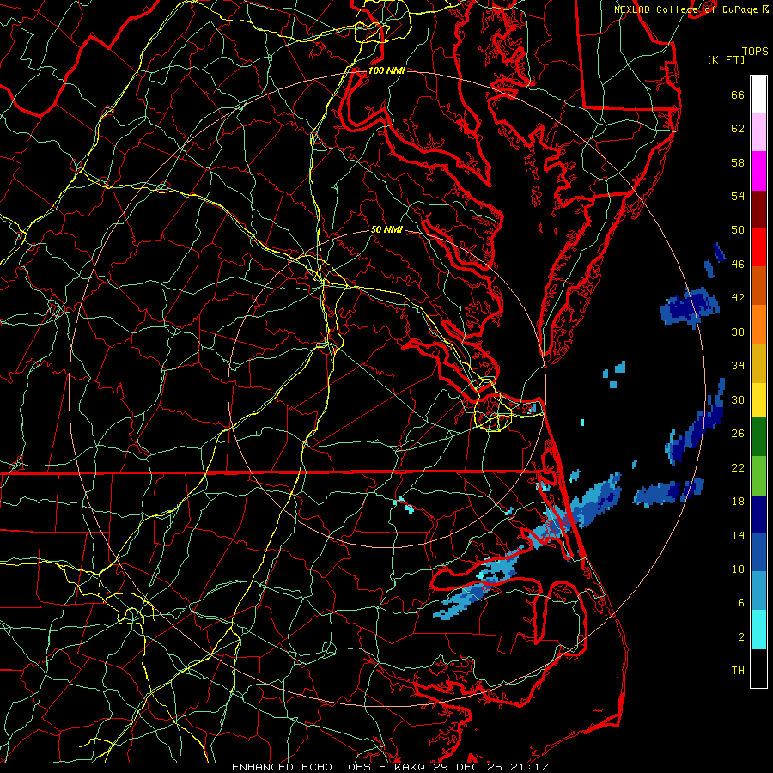This screenshot has height=773, width=773.
Task: Click the dark red legend swatch
Action: 758,209
